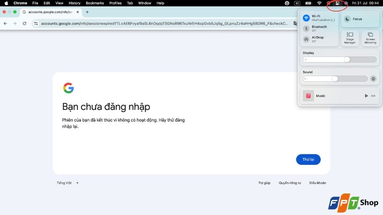The width and height of the screenshot is (383, 215).
Task: Open the Bookmarks menu
Action: [95, 3]
